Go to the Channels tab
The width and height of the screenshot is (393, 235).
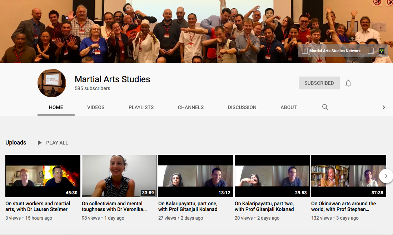tap(191, 107)
